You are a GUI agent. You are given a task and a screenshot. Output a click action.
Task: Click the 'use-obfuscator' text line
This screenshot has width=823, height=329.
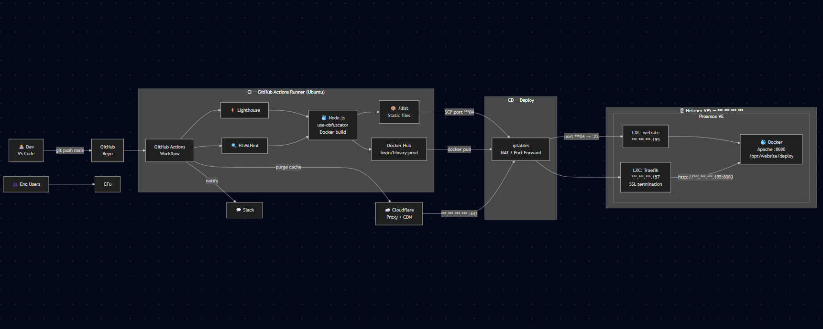(x=333, y=125)
